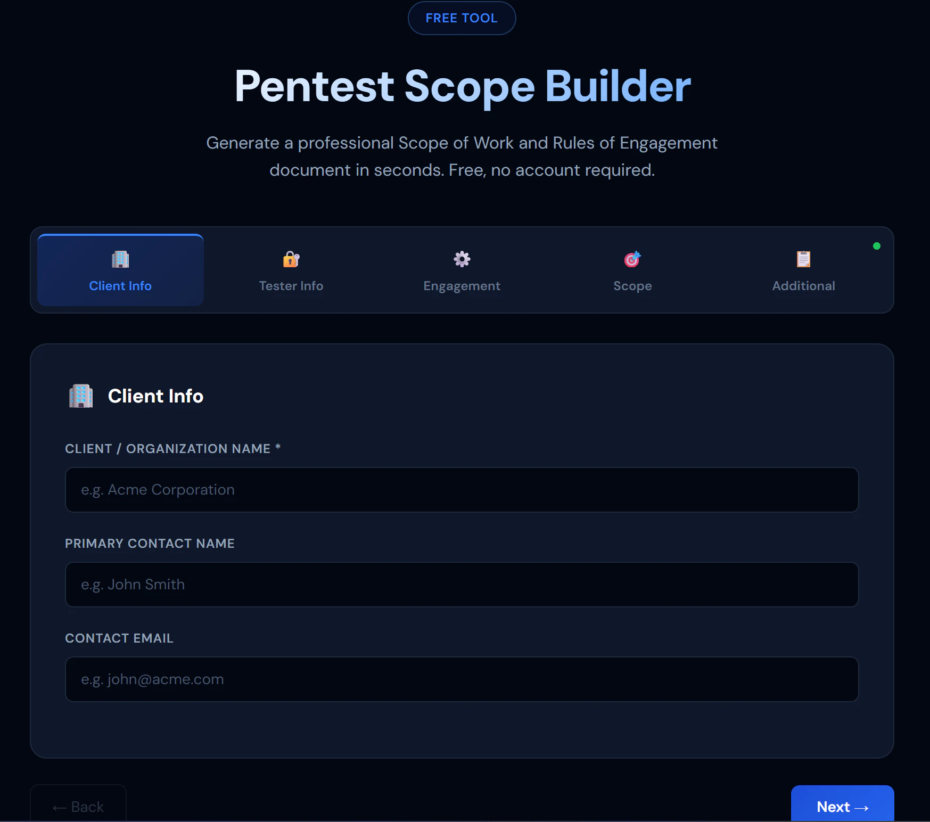This screenshot has width=930, height=822.
Task: Click the green status dot indicator
Action: tap(877, 246)
